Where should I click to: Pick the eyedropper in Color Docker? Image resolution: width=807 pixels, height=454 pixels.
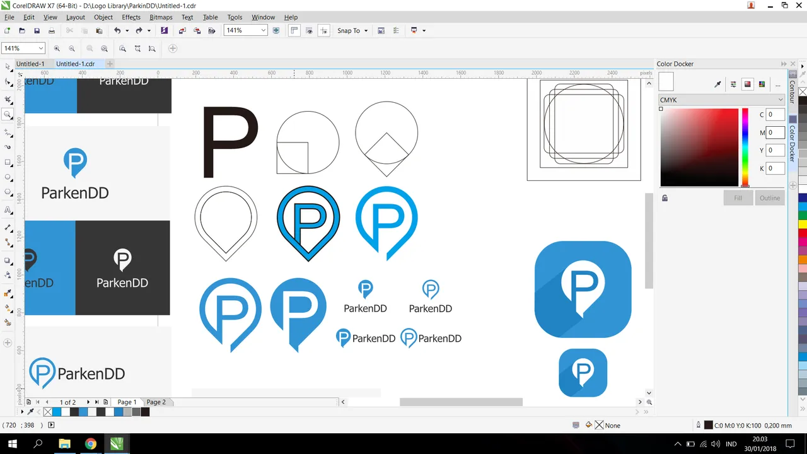[x=717, y=84]
